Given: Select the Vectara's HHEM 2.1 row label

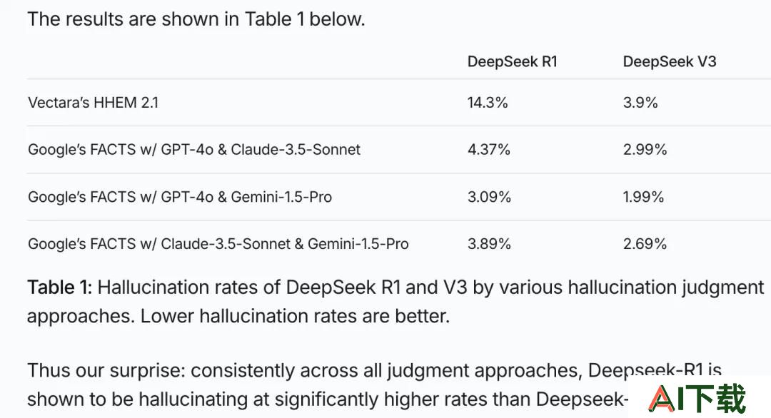Looking at the screenshot, I should point(93,102).
